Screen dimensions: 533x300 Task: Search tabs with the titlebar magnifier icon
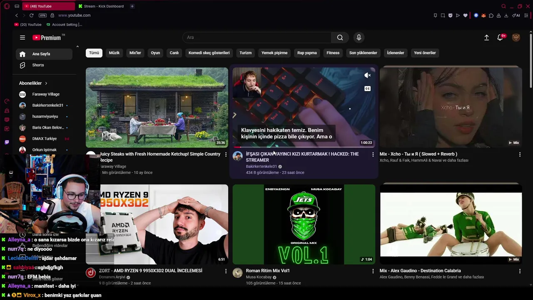pos(503,6)
